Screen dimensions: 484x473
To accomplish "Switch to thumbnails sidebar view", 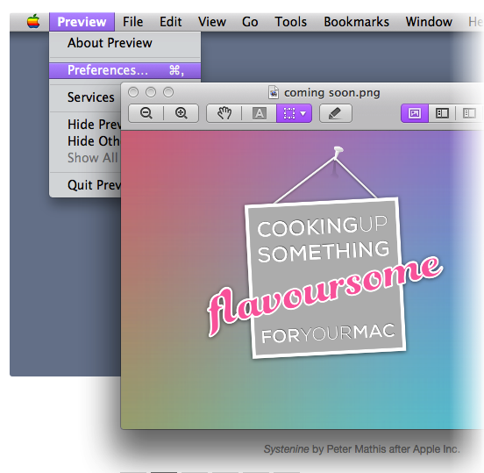I will tap(442, 113).
